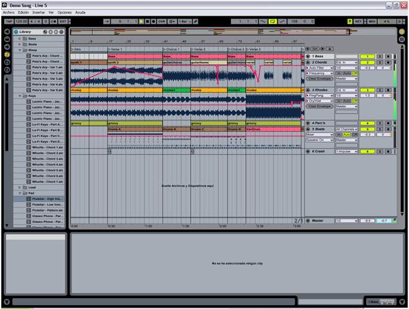The height and width of the screenshot is (309, 409).
Task: Jump to the Verse 2 locator
Action: (198, 49)
